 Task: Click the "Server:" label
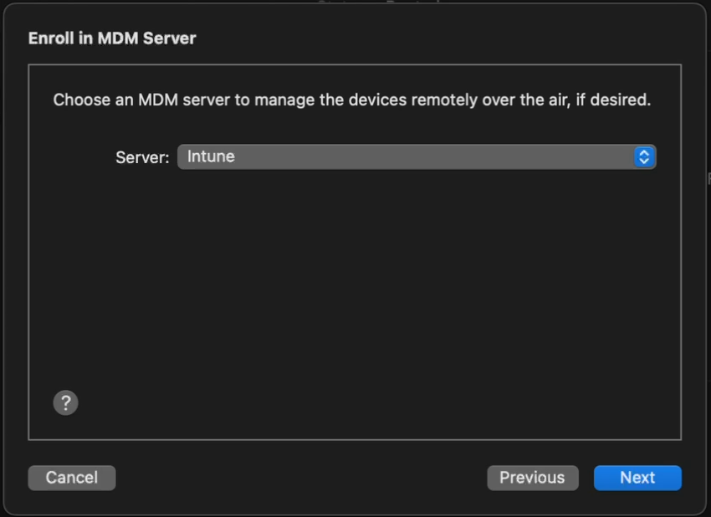[x=142, y=157]
